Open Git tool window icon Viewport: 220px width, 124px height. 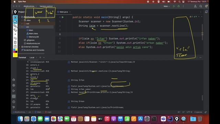pyautogui.click(x=14, y=107)
